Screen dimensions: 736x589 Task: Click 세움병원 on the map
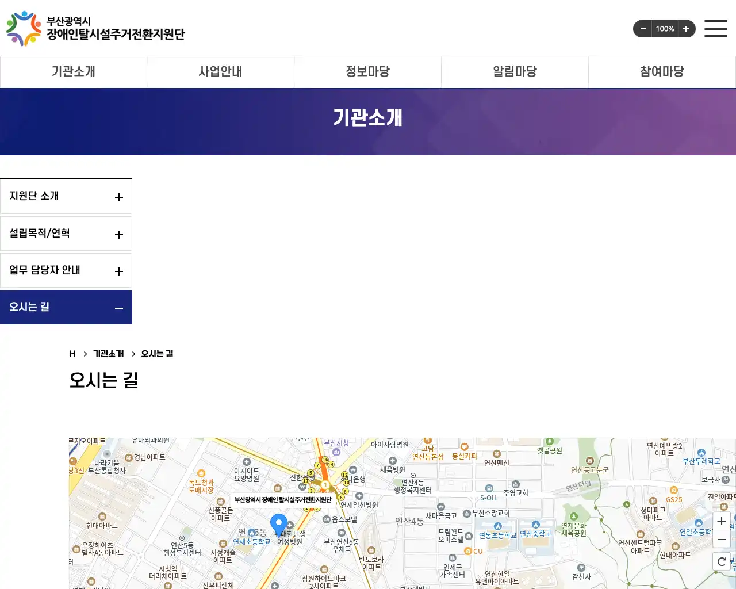393,470
